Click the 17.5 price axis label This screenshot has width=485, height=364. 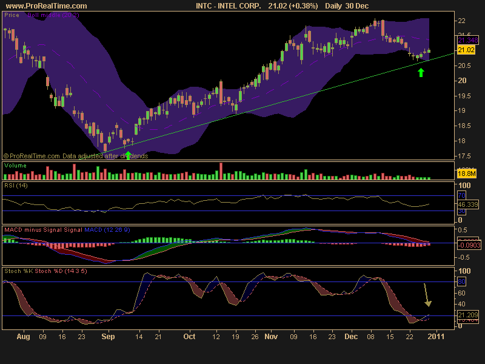click(464, 156)
